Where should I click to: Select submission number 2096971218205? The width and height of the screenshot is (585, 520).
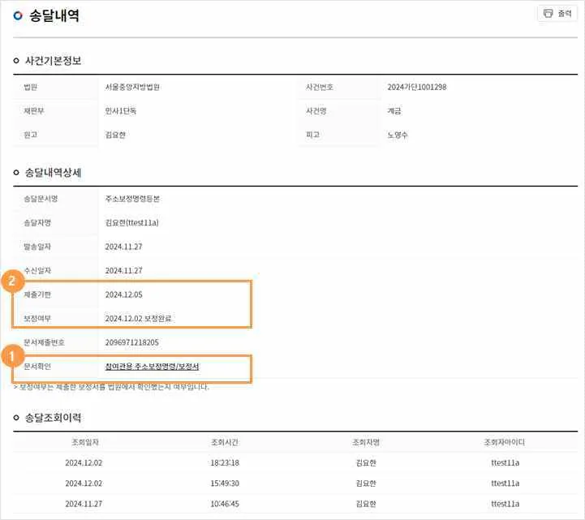[x=131, y=342]
